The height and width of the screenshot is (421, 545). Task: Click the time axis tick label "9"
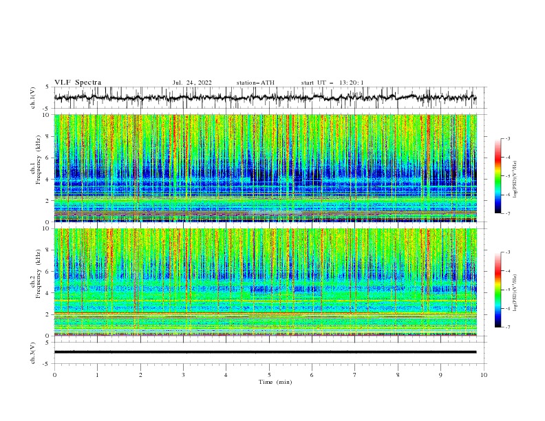click(440, 375)
